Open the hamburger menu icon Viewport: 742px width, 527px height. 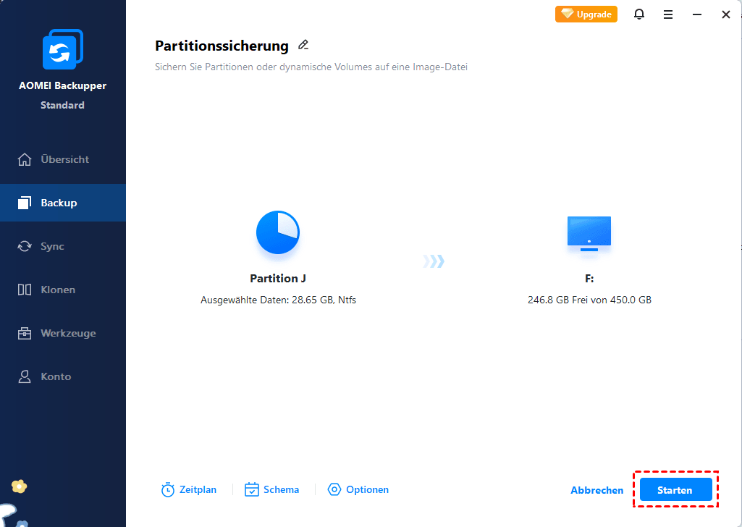(667, 14)
